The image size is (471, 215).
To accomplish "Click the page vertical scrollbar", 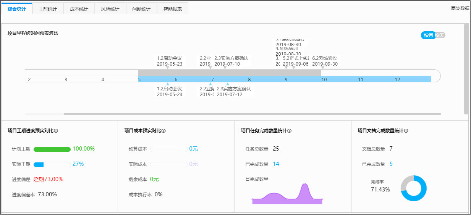I will pos(466,69).
